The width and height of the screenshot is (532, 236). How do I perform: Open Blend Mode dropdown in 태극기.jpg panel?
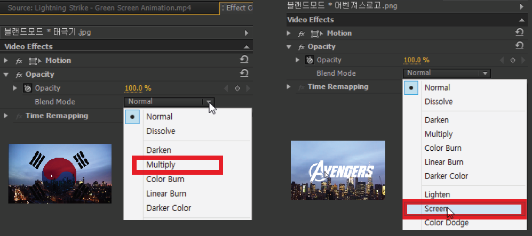click(169, 102)
